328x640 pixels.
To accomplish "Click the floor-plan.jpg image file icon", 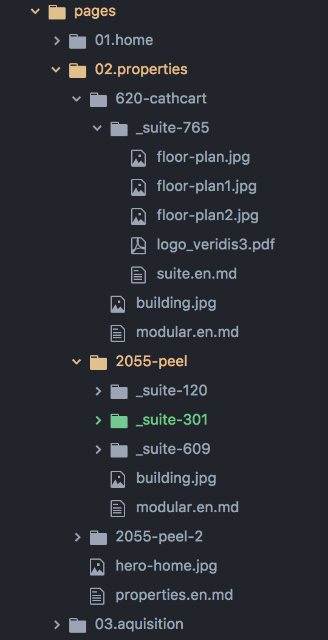I will [138, 158].
